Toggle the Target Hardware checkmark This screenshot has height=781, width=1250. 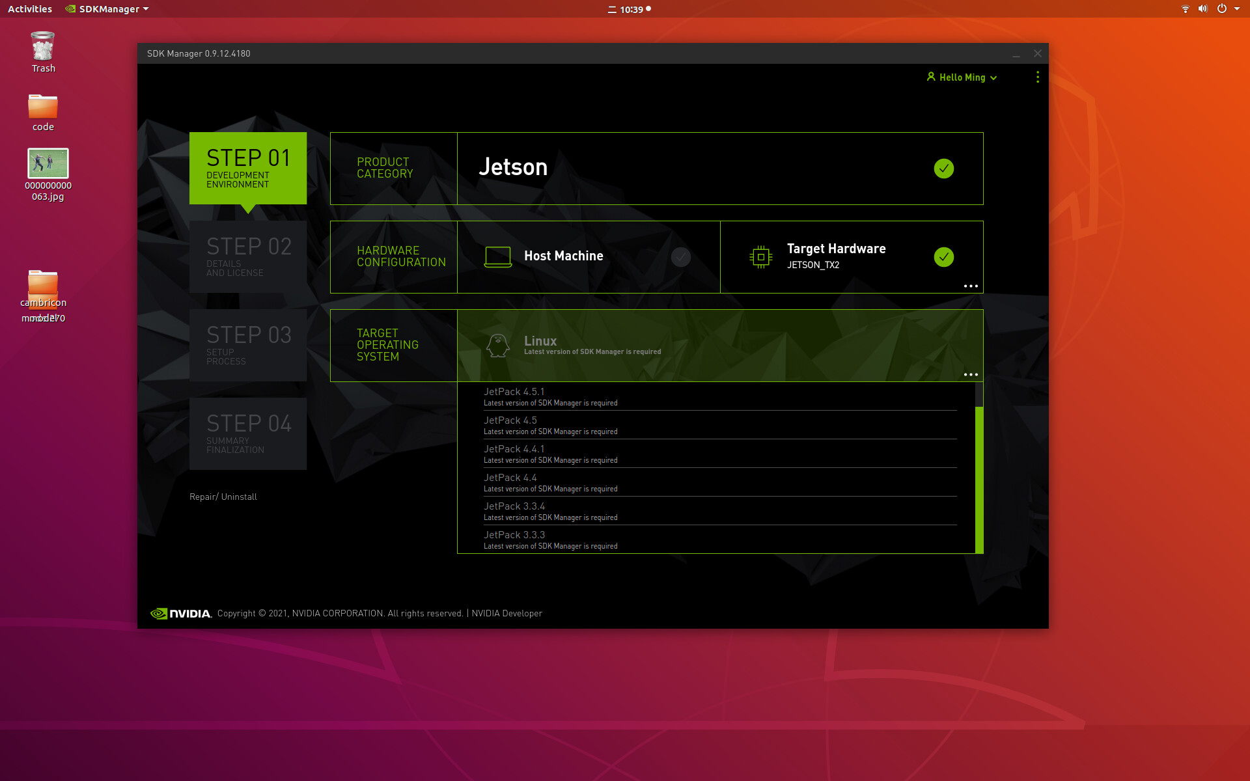(x=944, y=257)
